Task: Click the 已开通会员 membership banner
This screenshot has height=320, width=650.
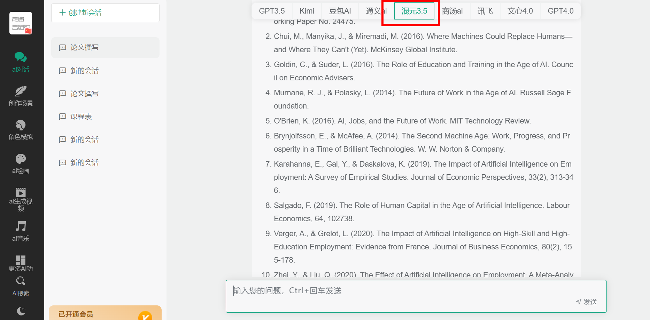Action: 105,313
